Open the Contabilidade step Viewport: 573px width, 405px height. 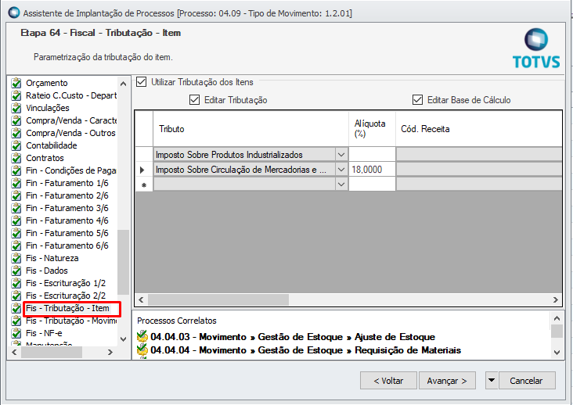click(52, 145)
